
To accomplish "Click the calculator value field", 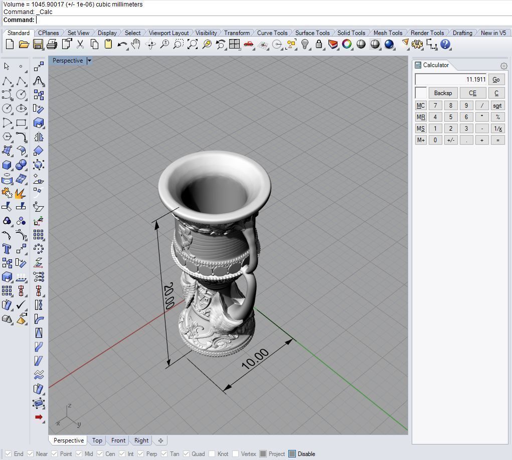I will [x=451, y=80].
